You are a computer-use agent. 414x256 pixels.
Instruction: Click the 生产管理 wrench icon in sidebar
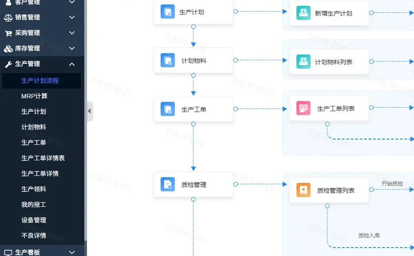8,64
